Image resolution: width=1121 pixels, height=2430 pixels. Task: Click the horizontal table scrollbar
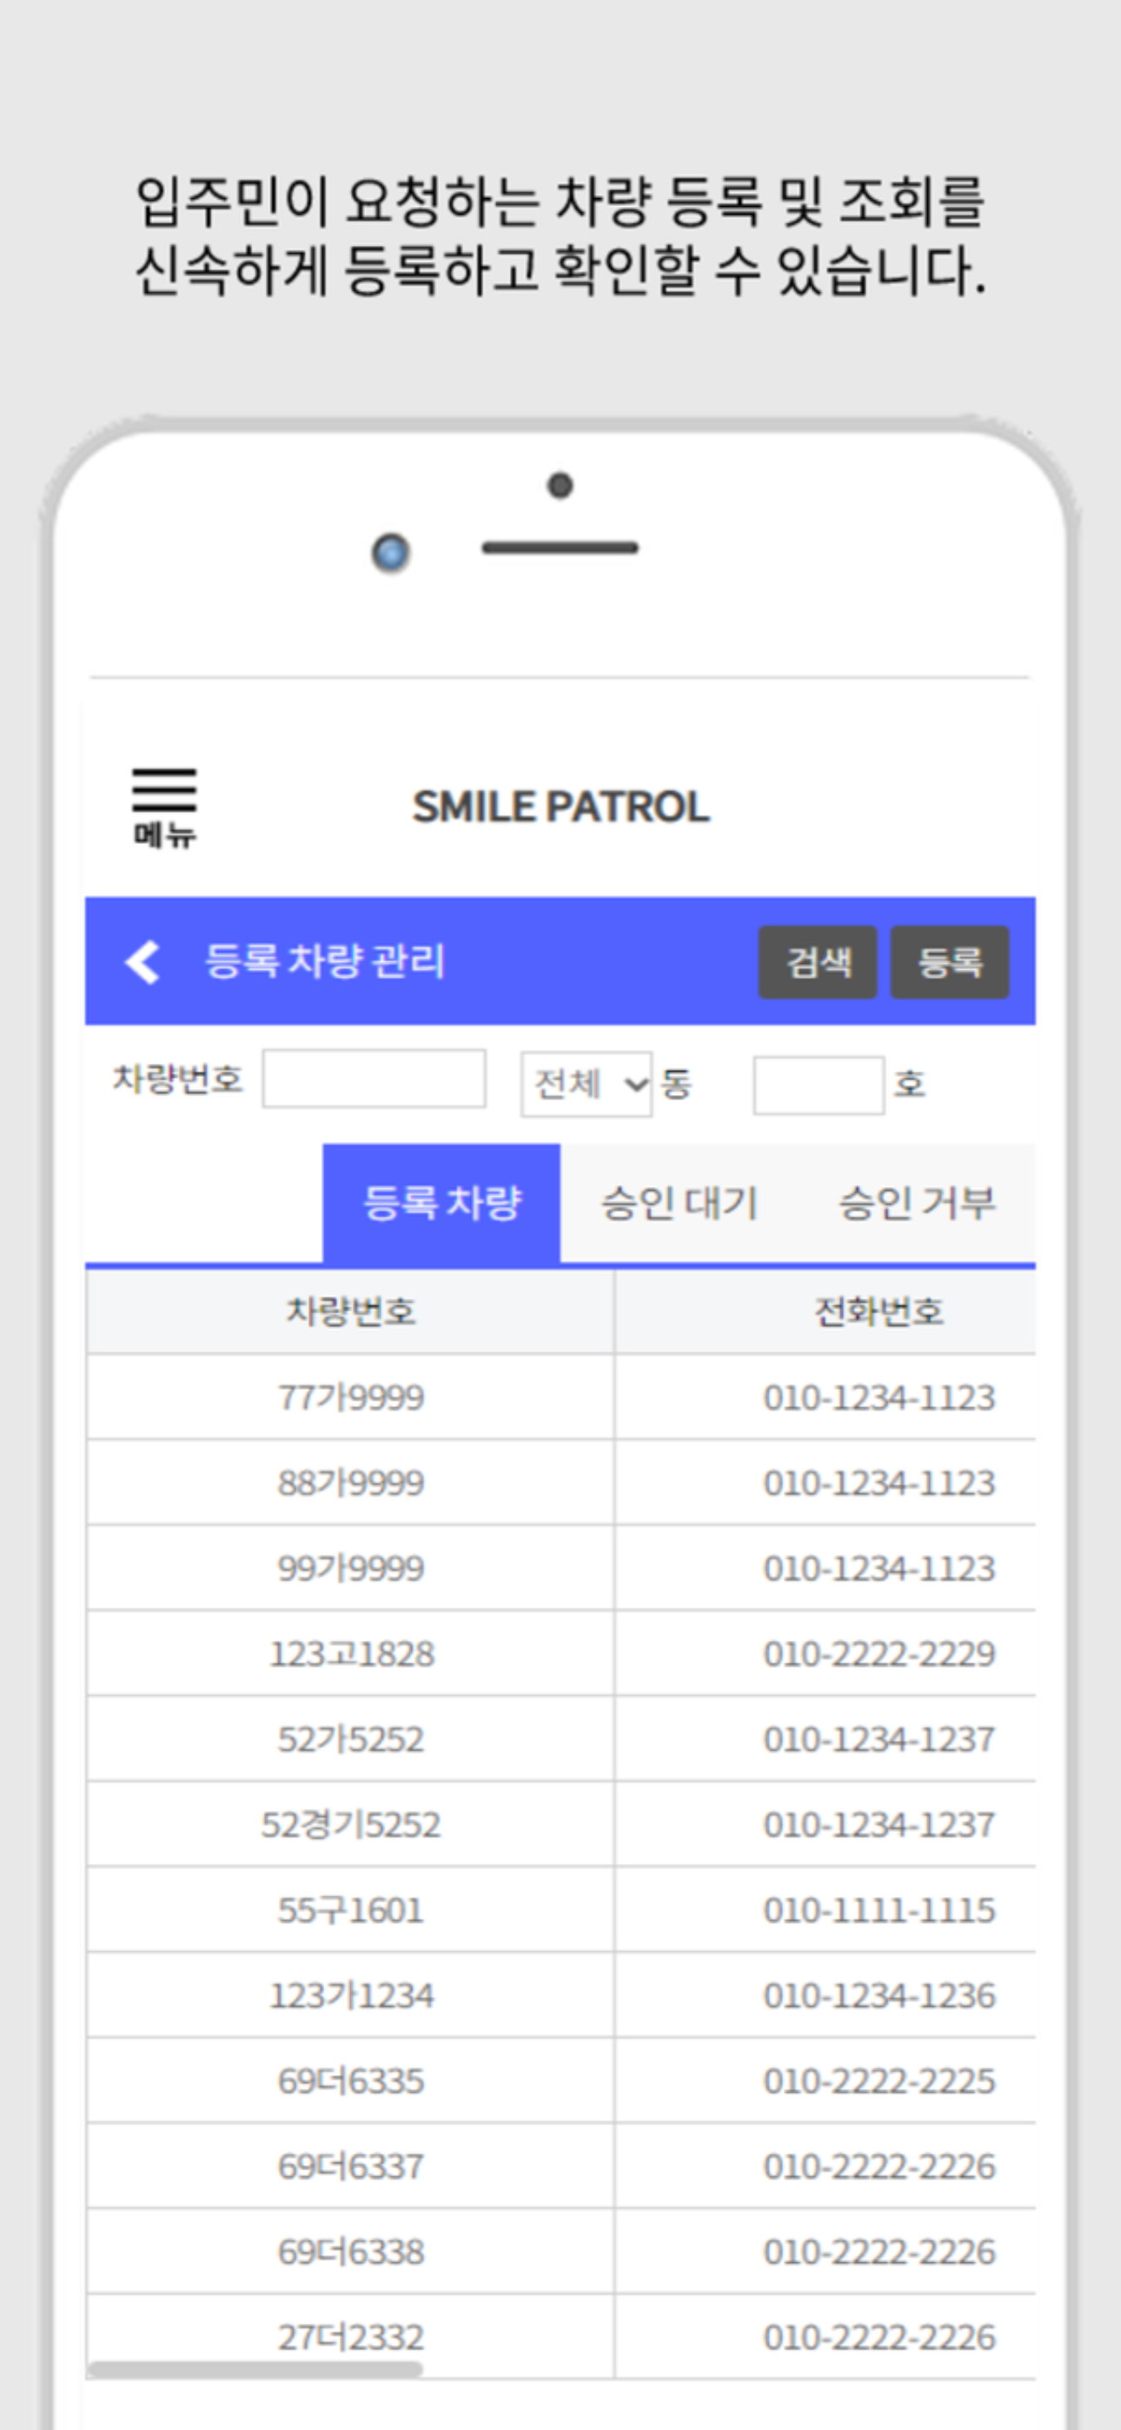click(x=255, y=2368)
